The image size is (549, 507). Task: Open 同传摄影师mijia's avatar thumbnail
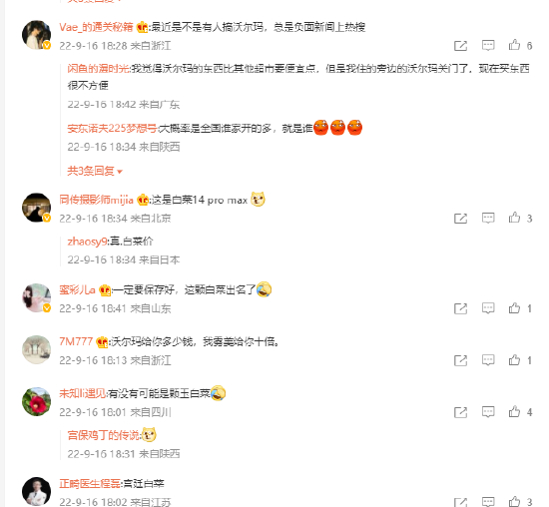[x=36, y=208]
